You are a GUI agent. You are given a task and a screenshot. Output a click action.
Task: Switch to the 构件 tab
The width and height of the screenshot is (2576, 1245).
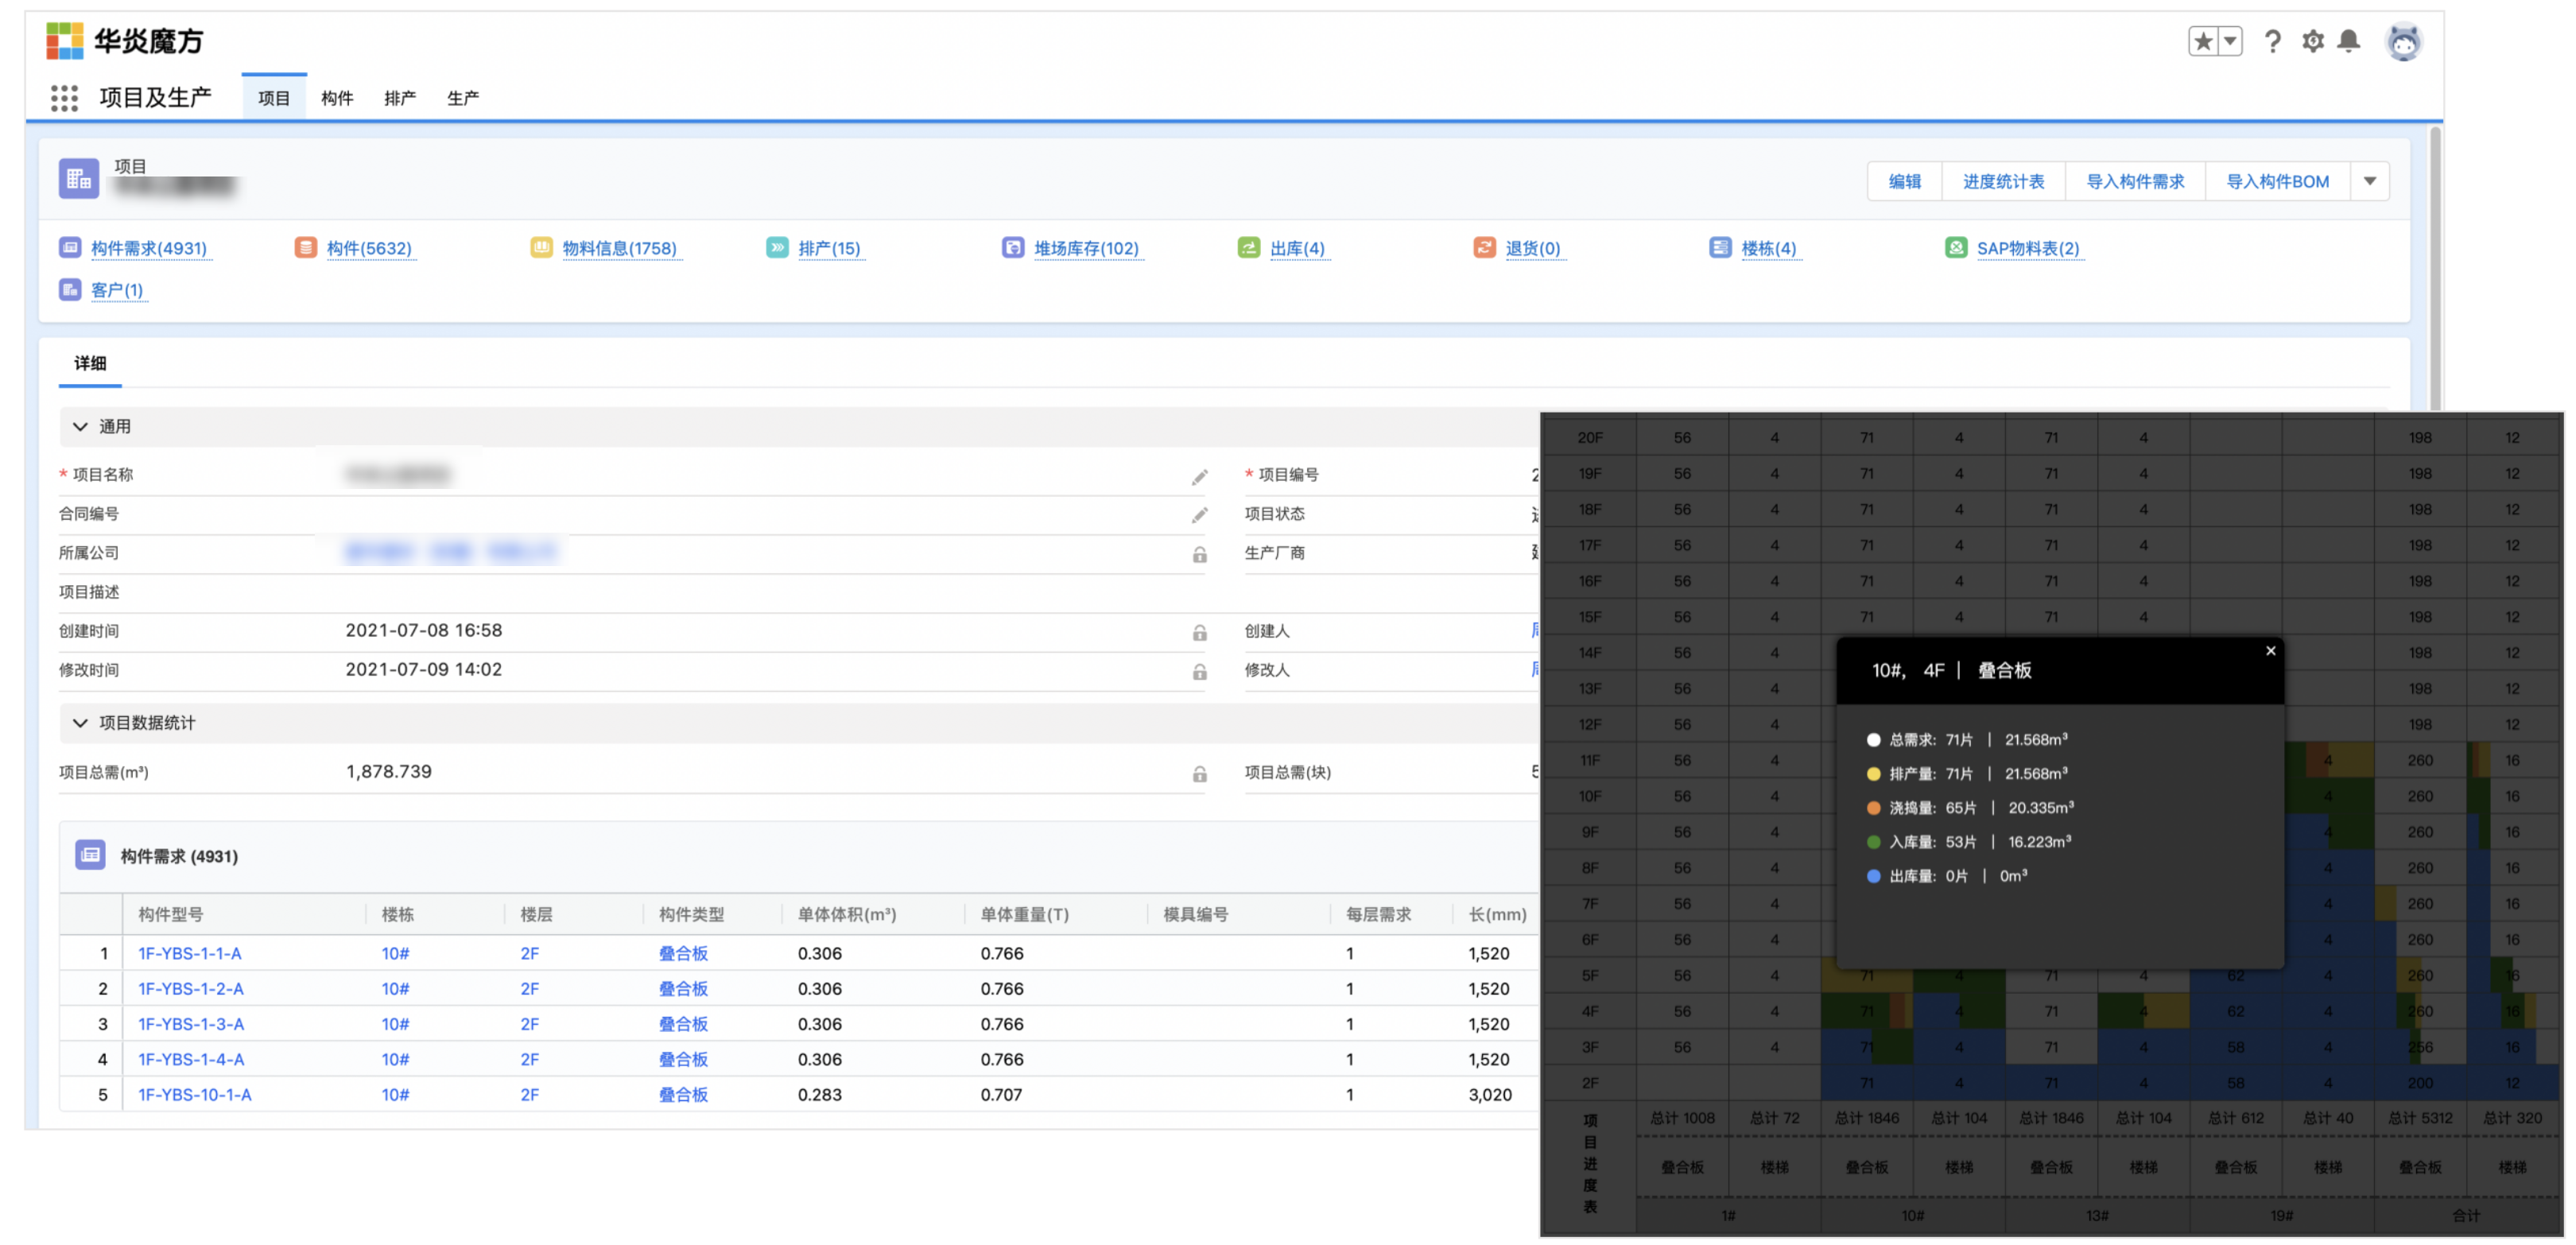[337, 98]
